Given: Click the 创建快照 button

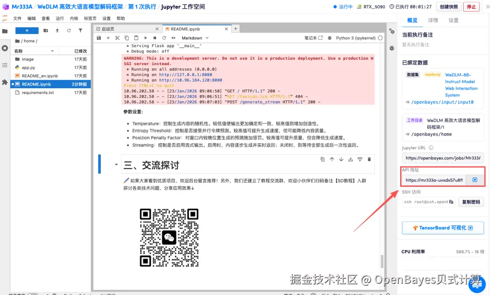Looking at the screenshot, I should pos(449,6).
